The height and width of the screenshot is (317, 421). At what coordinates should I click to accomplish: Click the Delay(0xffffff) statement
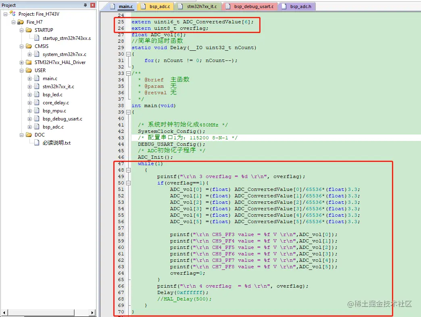pyautogui.click(x=183, y=292)
